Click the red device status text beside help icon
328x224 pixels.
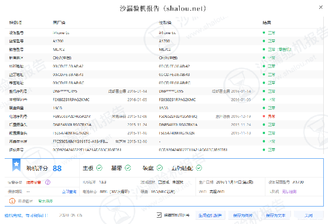pyautogui.click(x=34, y=182)
